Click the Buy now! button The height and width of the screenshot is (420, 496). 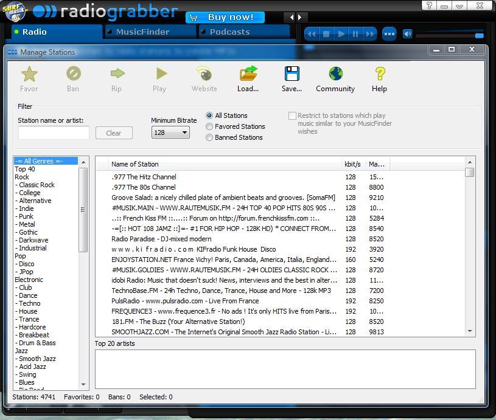pos(224,17)
